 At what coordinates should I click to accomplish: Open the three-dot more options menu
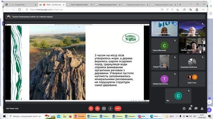(110, 108)
